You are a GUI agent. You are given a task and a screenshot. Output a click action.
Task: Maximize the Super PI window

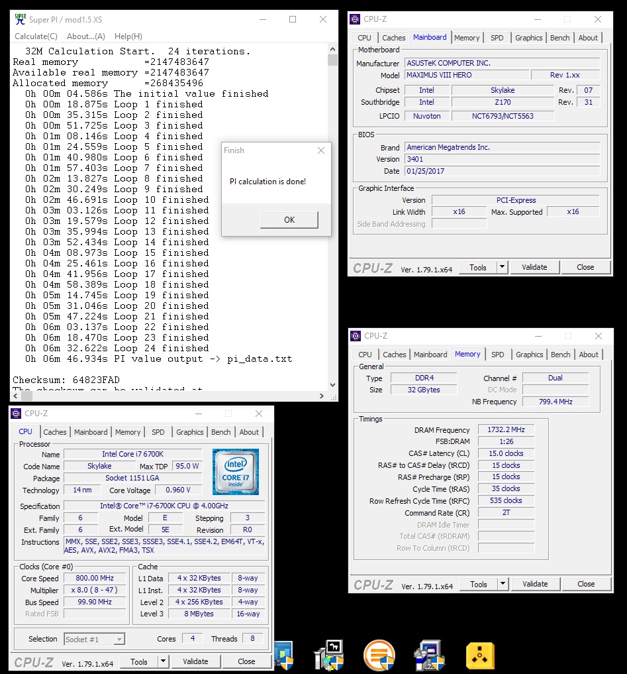click(293, 19)
